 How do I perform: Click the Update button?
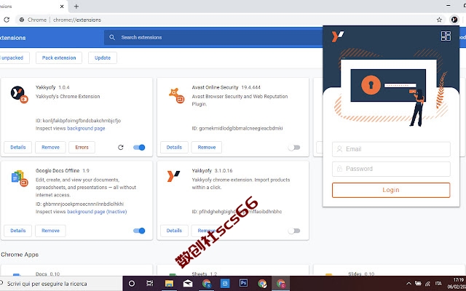(103, 58)
